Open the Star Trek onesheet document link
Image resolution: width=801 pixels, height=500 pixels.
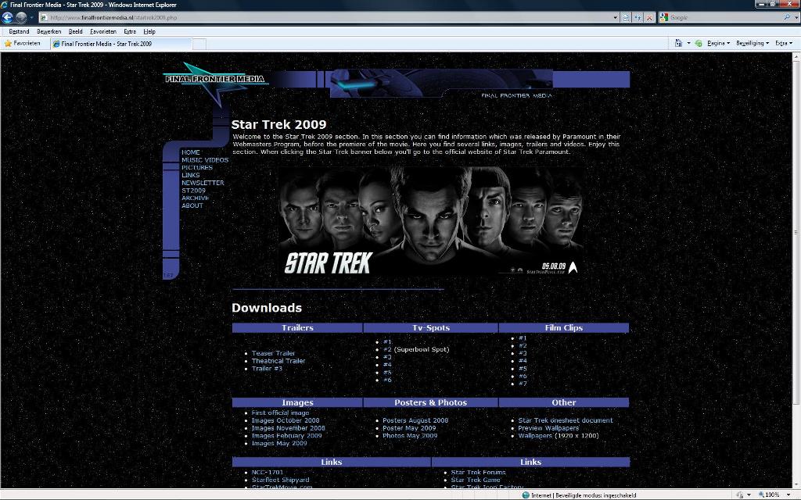pyautogui.click(x=566, y=421)
